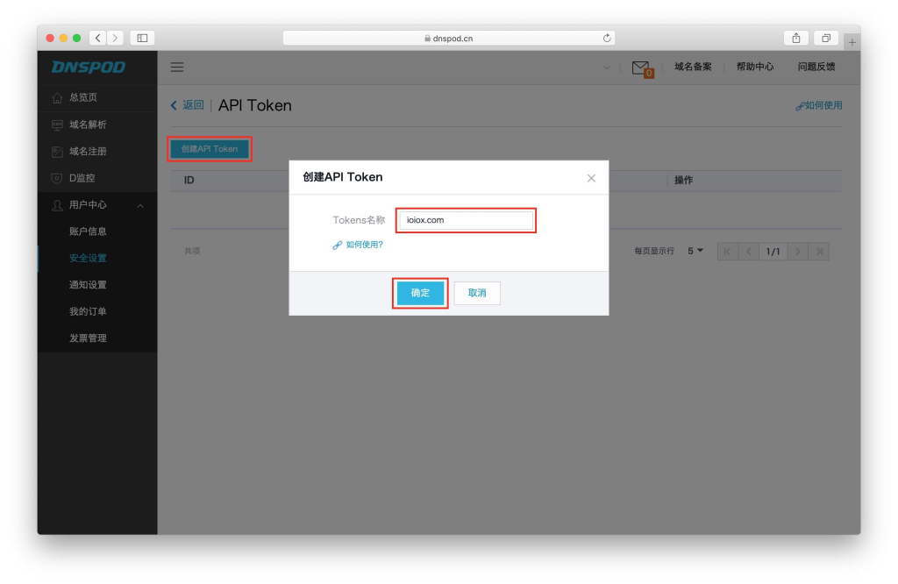Jump to first page using pagination arrow
This screenshot has width=898, height=584.
click(x=727, y=251)
